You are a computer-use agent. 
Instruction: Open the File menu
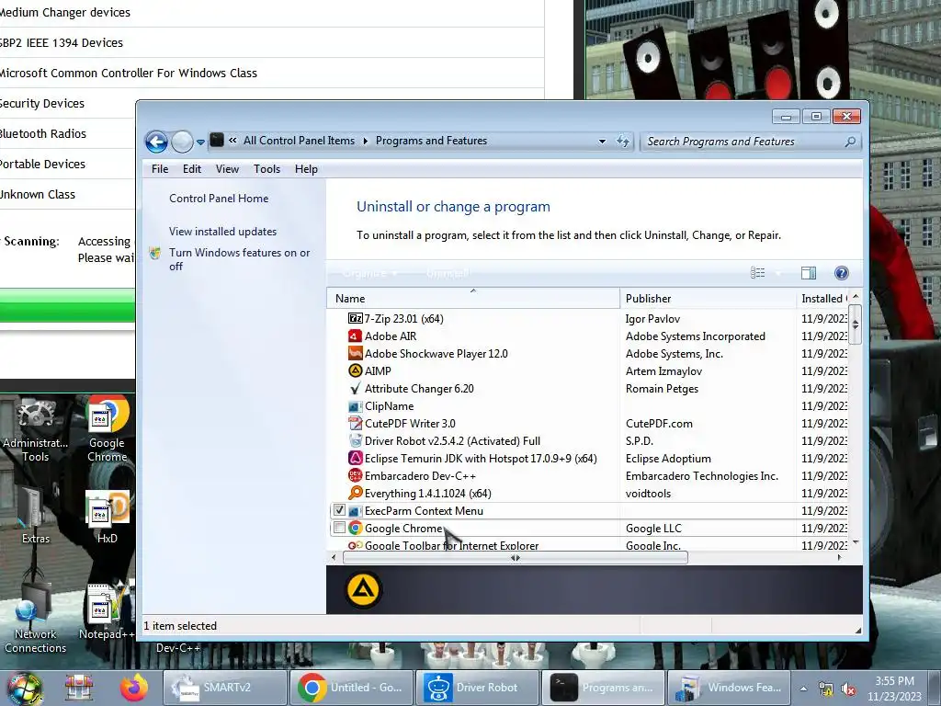click(x=160, y=169)
